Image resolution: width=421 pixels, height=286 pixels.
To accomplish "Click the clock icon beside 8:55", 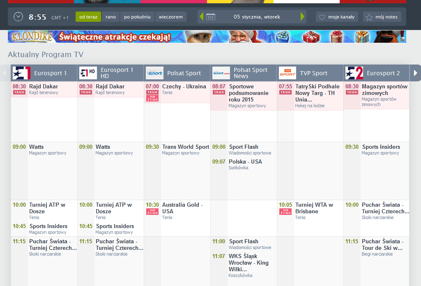I will (x=18, y=17).
